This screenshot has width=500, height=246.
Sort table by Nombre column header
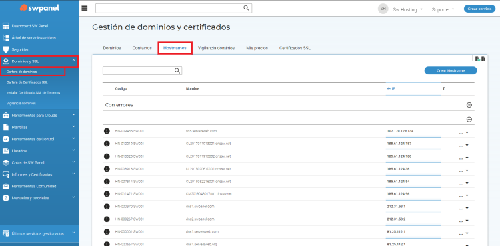pos(193,89)
